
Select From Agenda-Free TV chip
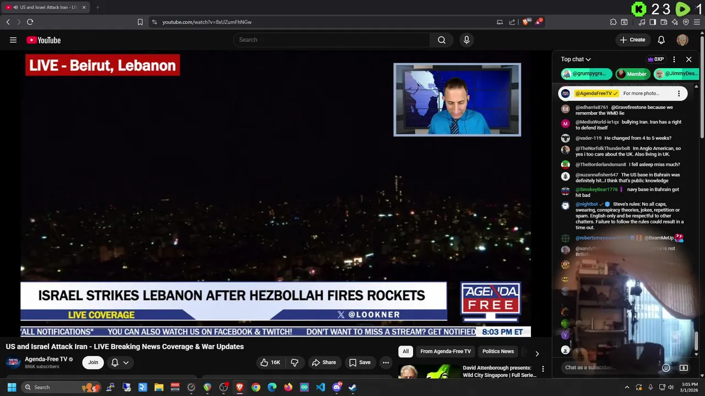(446, 351)
